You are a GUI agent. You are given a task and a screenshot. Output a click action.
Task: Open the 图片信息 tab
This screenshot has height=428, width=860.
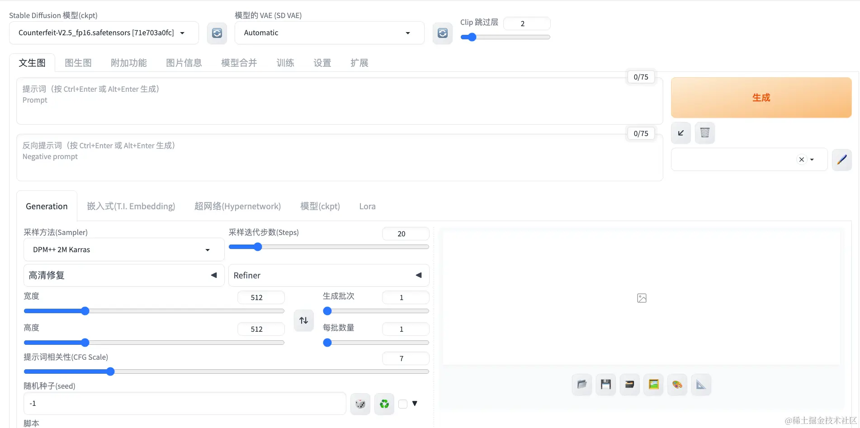tap(184, 63)
